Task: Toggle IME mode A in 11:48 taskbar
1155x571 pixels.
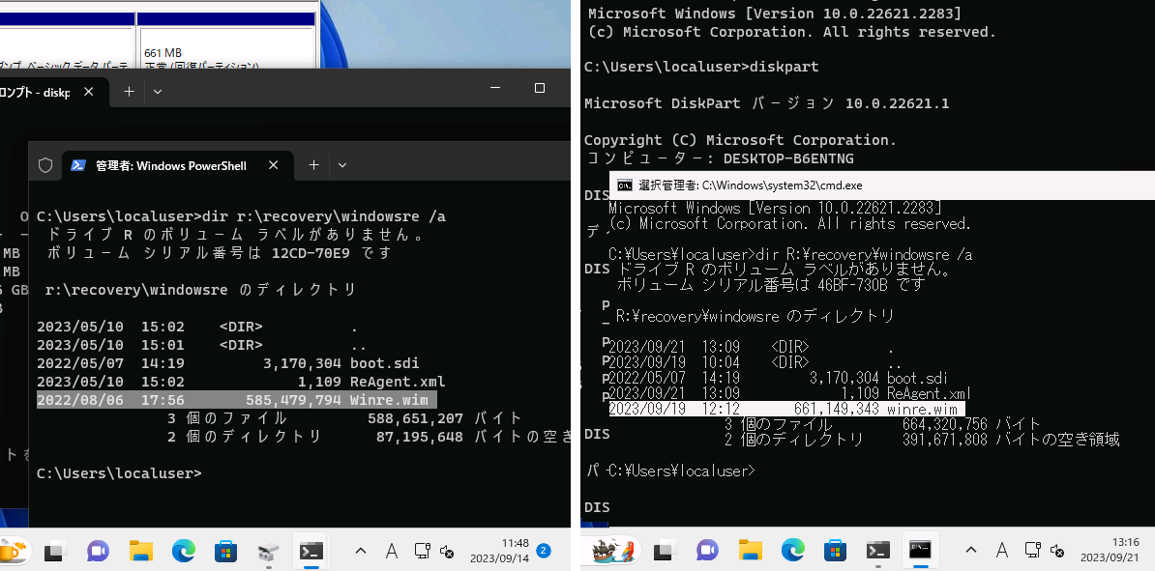Action: click(391, 551)
